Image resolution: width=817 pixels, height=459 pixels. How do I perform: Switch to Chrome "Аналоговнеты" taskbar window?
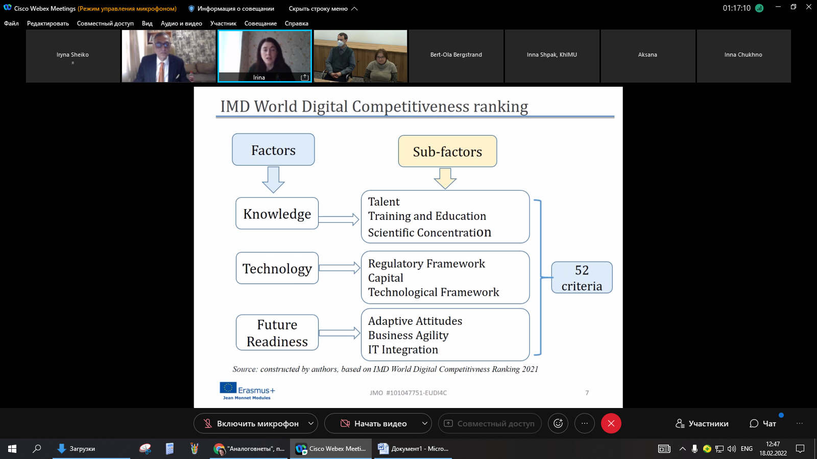click(x=250, y=449)
